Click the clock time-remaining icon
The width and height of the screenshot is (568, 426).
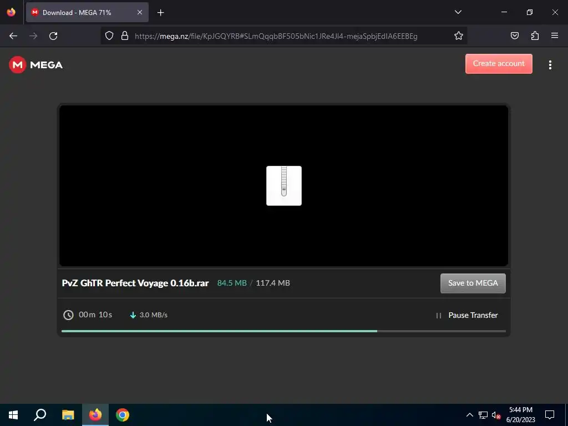[68, 315]
